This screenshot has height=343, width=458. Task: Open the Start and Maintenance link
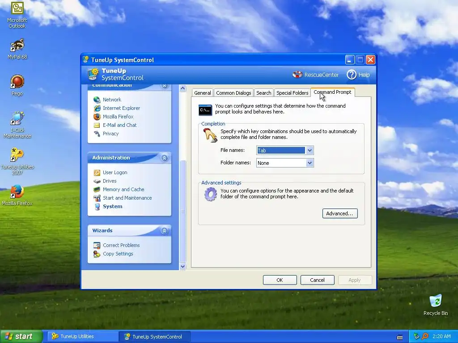pos(127,198)
